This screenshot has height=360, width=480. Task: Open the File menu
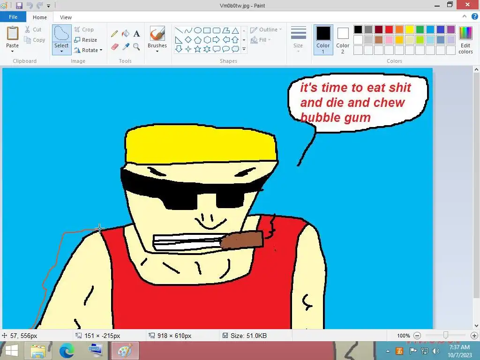tap(13, 17)
